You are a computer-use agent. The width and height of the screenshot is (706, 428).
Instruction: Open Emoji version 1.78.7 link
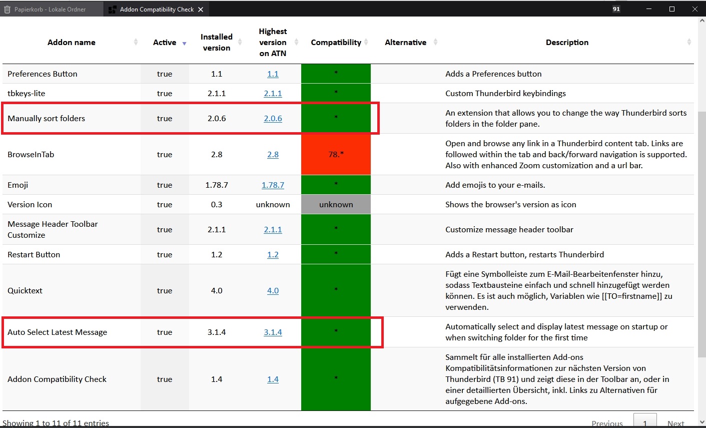coord(273,185)
